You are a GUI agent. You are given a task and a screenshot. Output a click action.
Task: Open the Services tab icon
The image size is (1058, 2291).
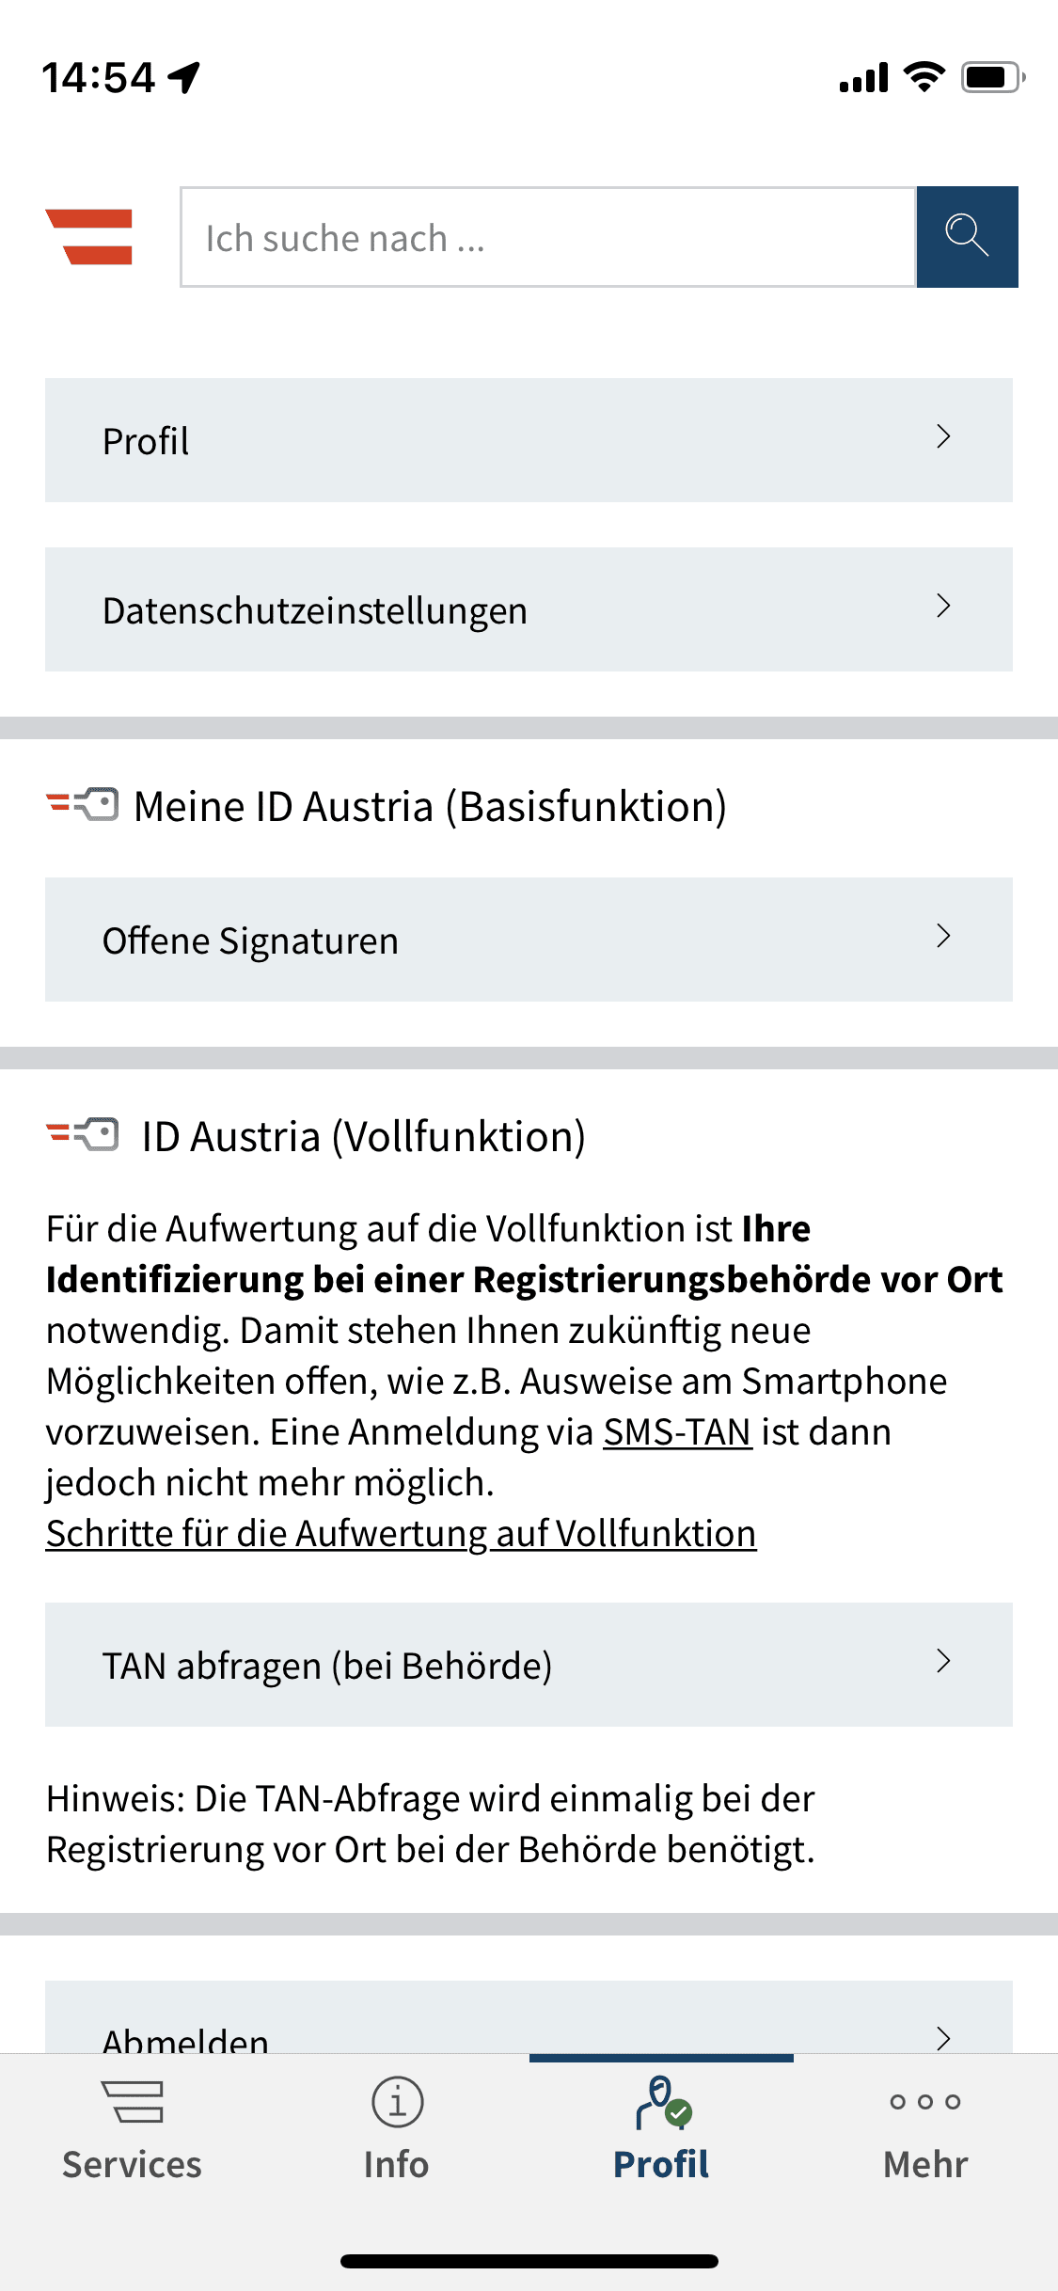click(132, 2102)
